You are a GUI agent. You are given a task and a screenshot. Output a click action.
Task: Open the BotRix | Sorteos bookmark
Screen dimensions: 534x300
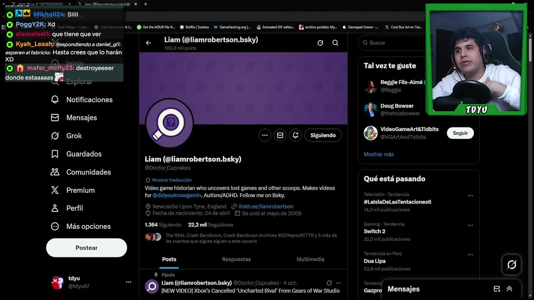[x=194, y=27]
